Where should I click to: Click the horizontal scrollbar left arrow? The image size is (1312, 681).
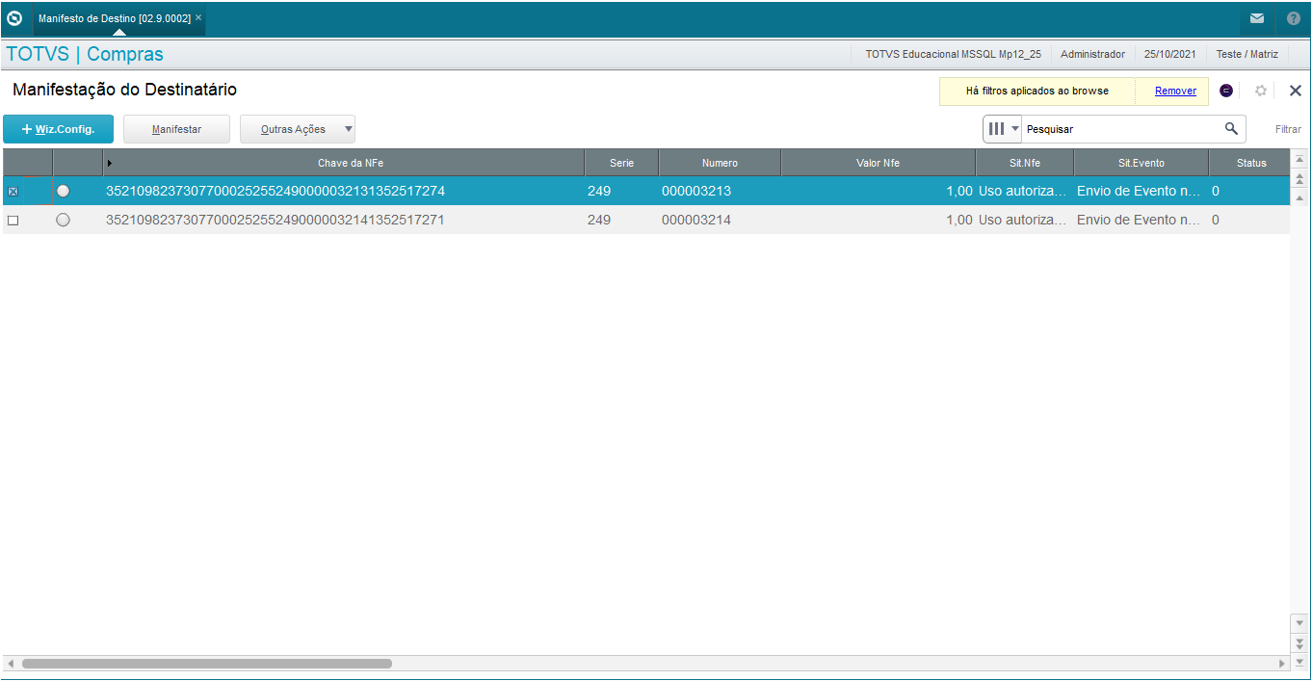11,664
